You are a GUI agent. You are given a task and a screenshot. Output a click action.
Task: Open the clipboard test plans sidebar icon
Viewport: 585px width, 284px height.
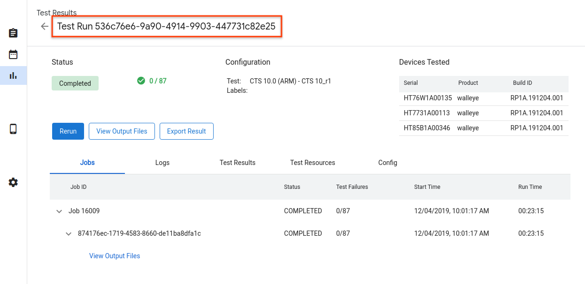(13, 33)
